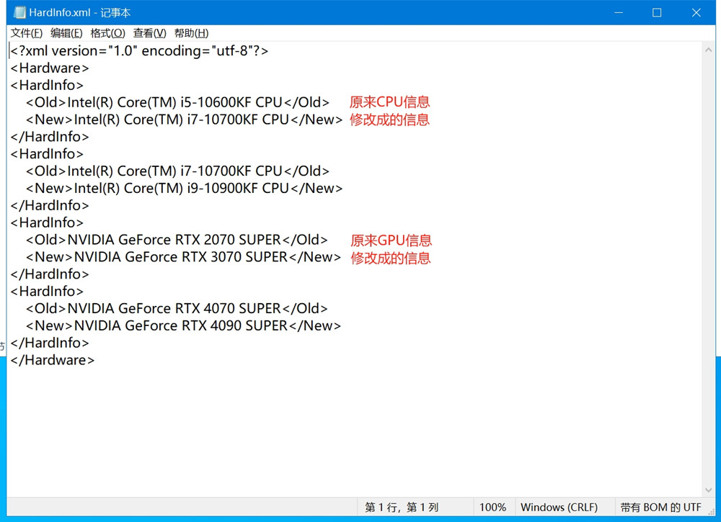Click the vertical scrollbar up arrow
The height and width of the screenshot is (522, 721).
[x=708, y=50]
